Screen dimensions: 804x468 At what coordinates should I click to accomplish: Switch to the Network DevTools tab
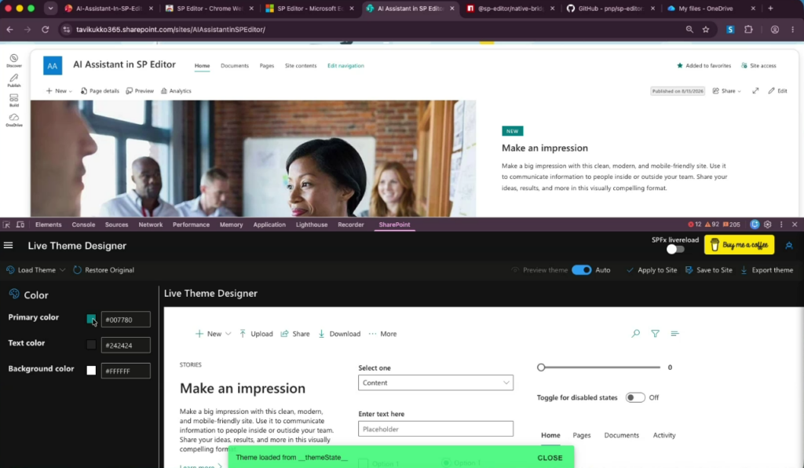150,225
